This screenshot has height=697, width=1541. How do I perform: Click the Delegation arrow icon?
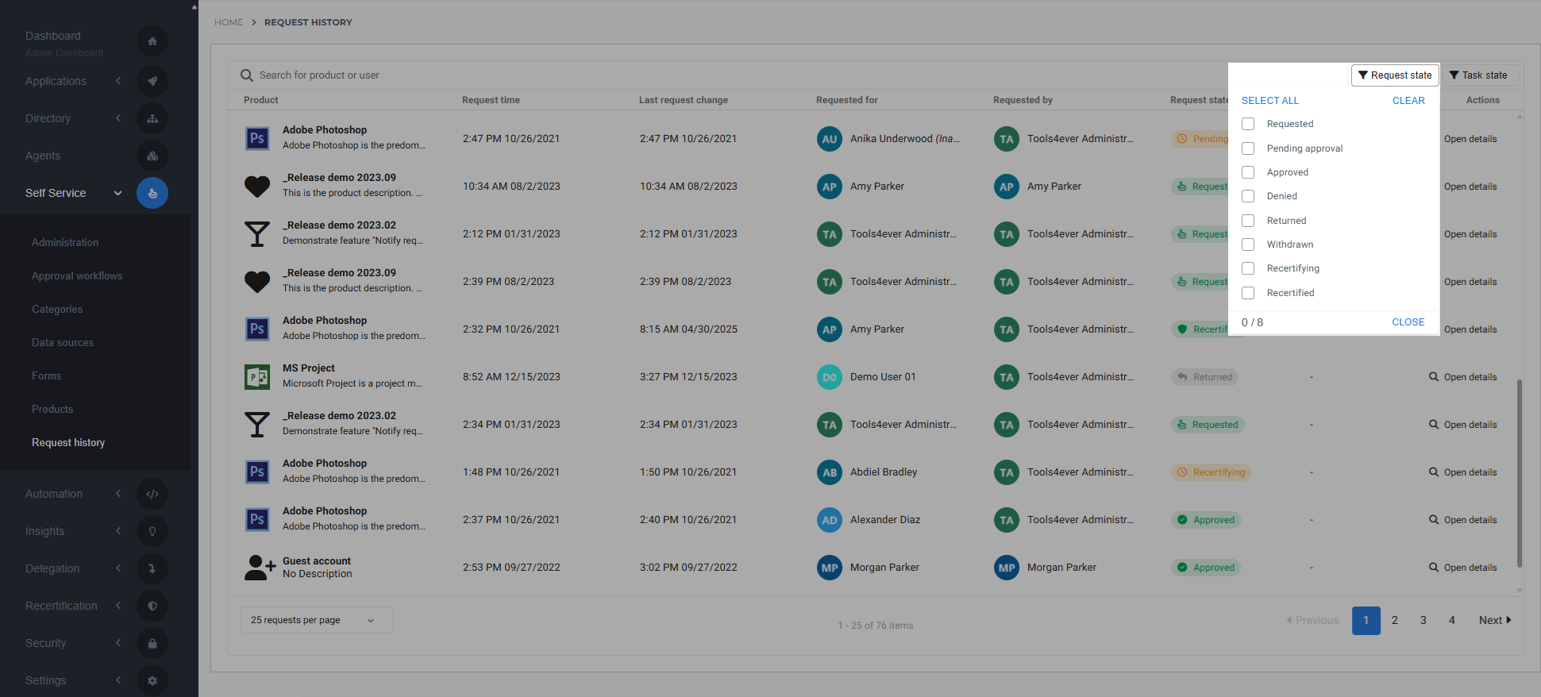(152, 568)
